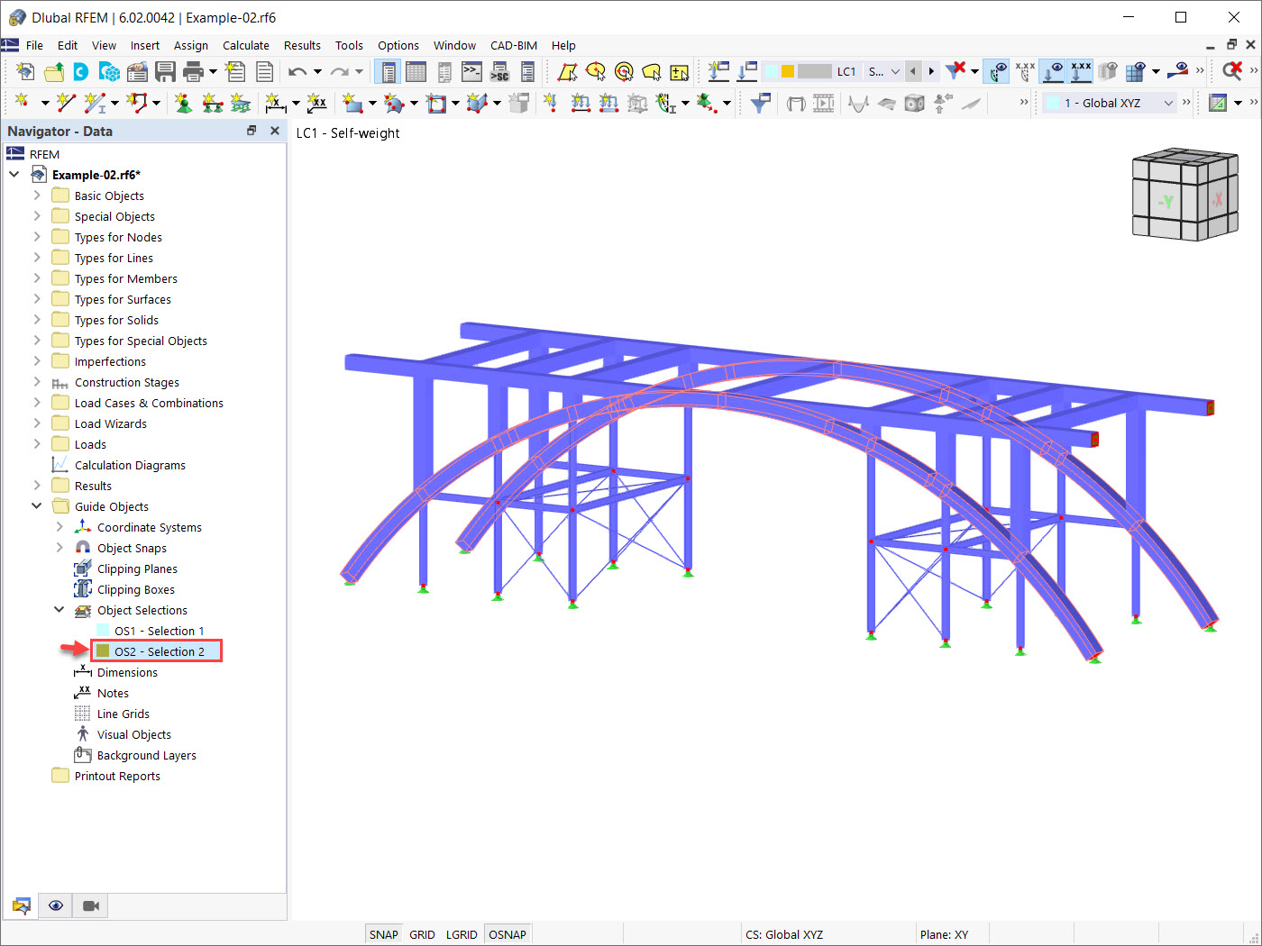Open the load case selector dropdown

coord(894,71)
